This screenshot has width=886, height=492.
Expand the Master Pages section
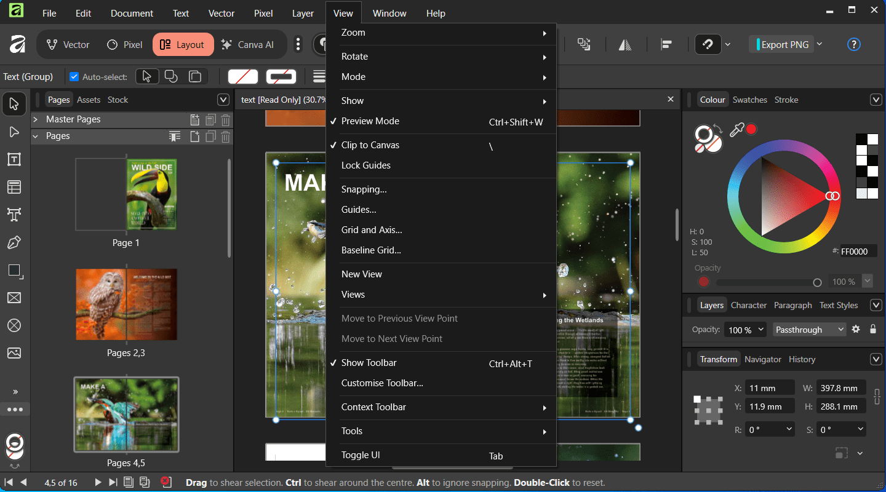[36, 119]
